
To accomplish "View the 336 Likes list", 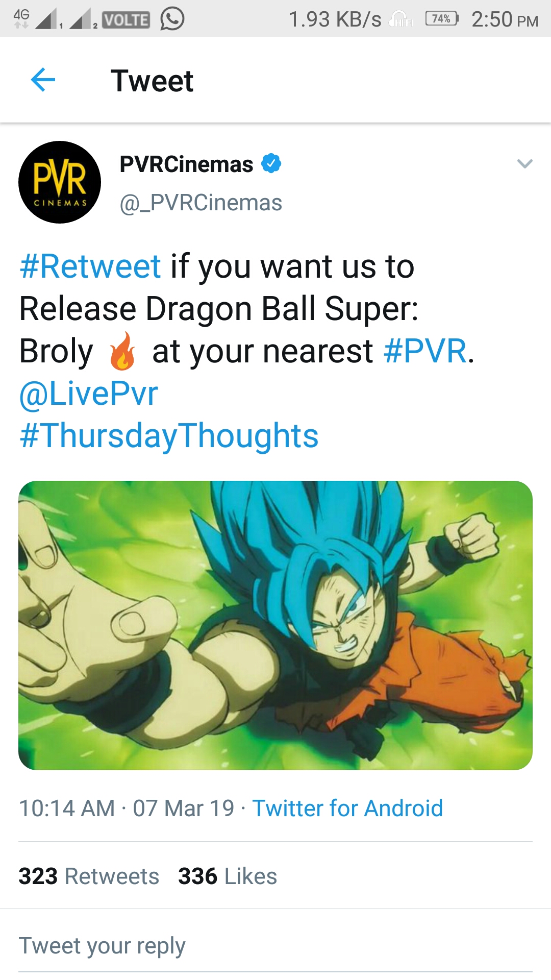I will (x=228, y=876).
